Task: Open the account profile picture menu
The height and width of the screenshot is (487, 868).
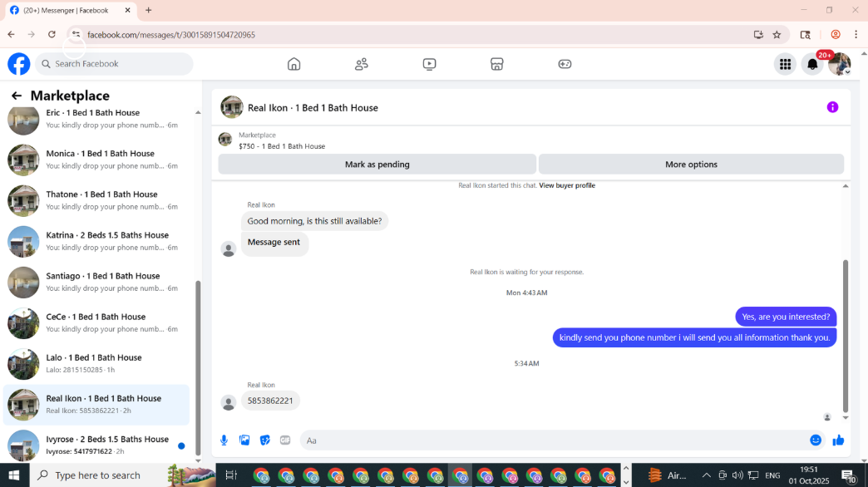Action: coord(839,64)
